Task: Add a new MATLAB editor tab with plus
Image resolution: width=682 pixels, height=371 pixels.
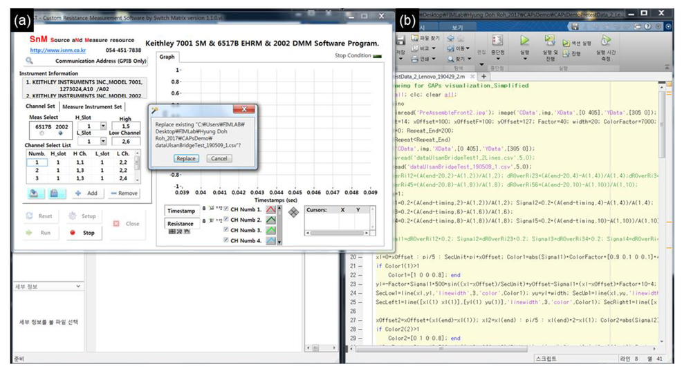Action: (483, 77)
